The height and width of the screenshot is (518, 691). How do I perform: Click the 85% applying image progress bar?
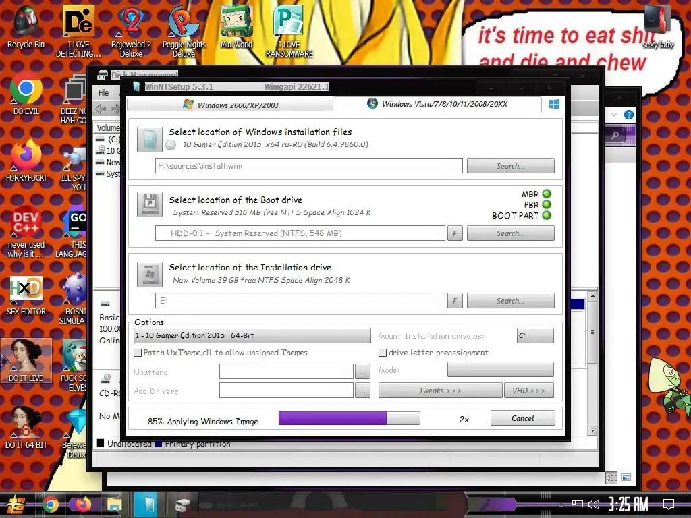(x=349, y=418)
